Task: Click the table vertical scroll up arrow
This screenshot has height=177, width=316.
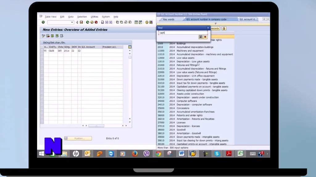Action: click(130, 50)
